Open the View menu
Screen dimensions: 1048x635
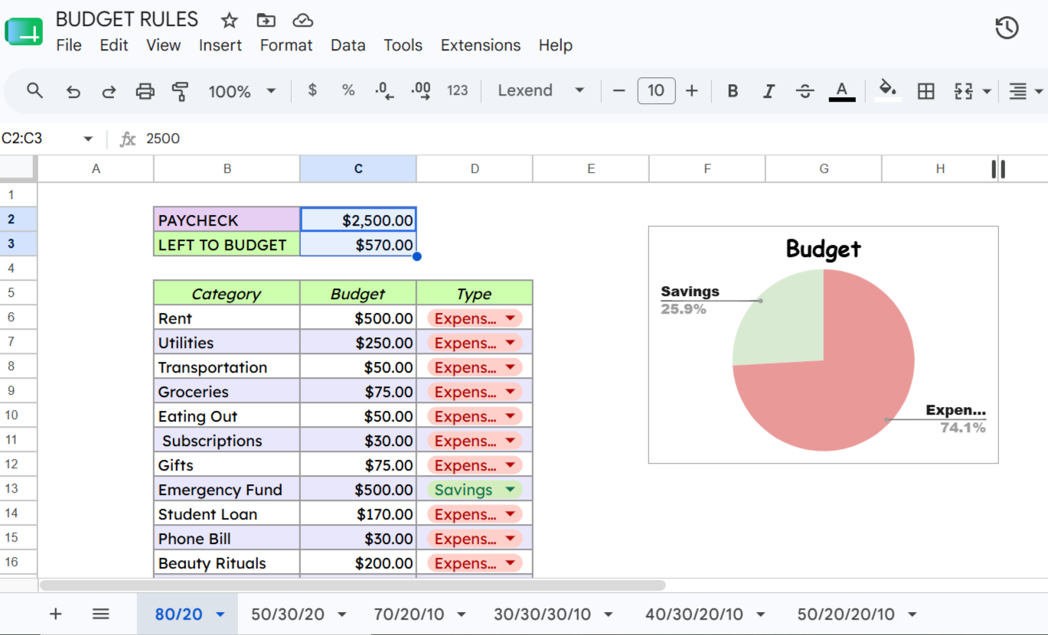pyautogui.click(x=163, y=45)
